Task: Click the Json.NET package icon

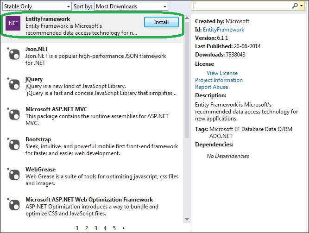Action: [x=13, y=53]
